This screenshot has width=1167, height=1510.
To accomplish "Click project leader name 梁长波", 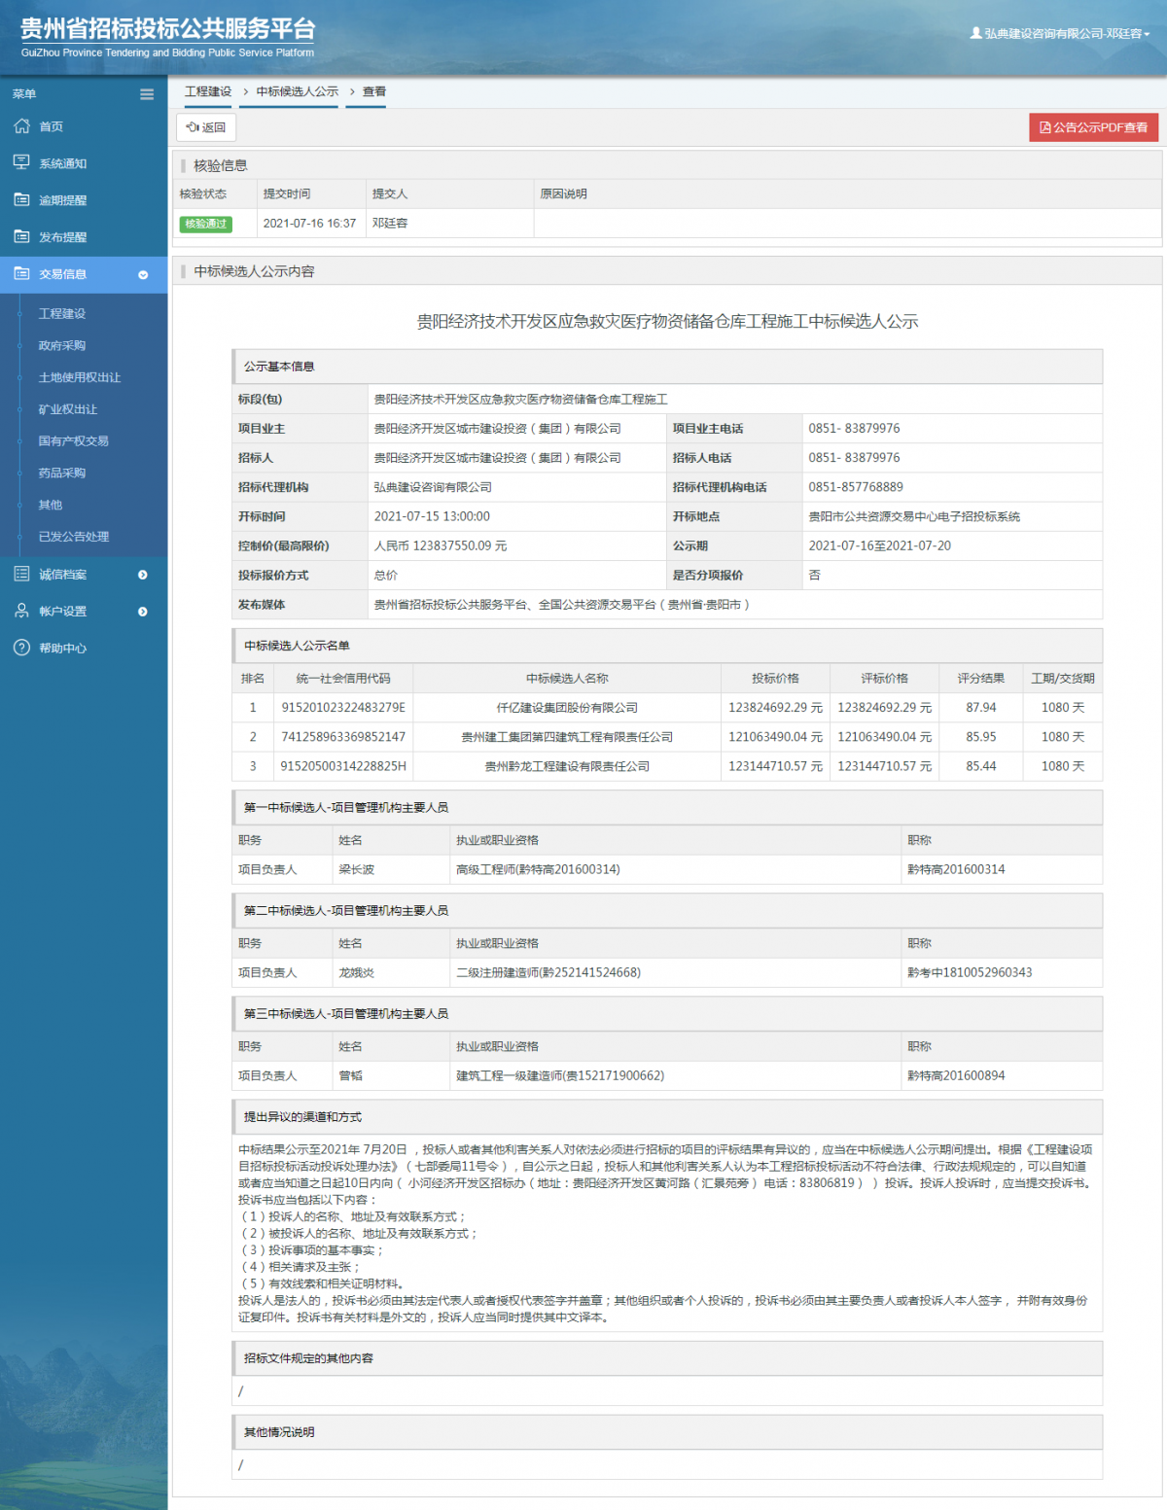I will tap(356, 869).
